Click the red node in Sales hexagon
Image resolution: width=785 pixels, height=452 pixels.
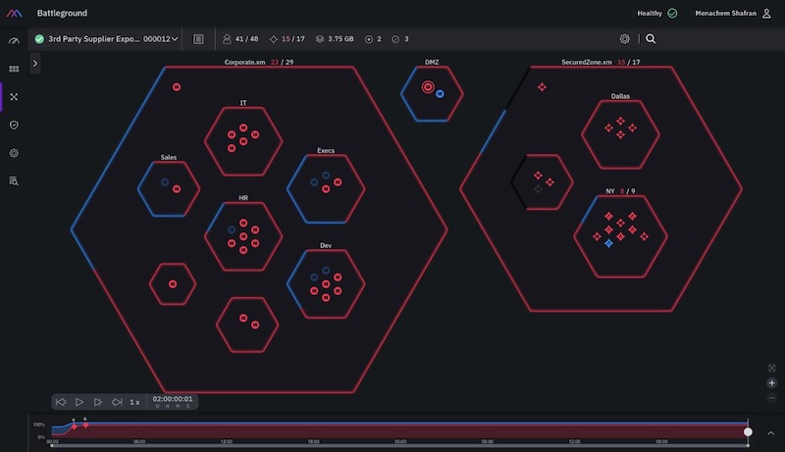pos(177,189)
